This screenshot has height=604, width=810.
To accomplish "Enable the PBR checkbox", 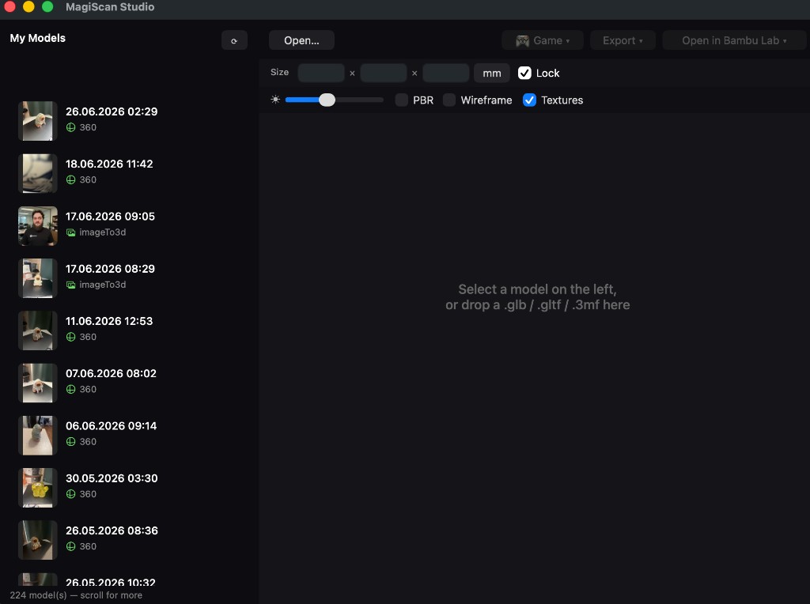I will (x=401, y=100).
